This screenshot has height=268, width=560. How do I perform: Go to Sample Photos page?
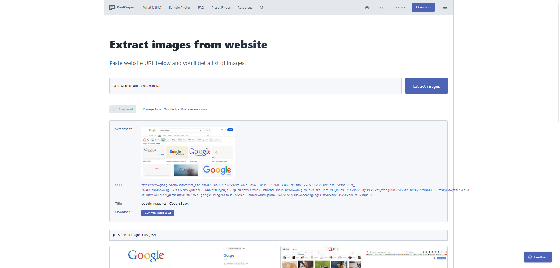point(180,8)
